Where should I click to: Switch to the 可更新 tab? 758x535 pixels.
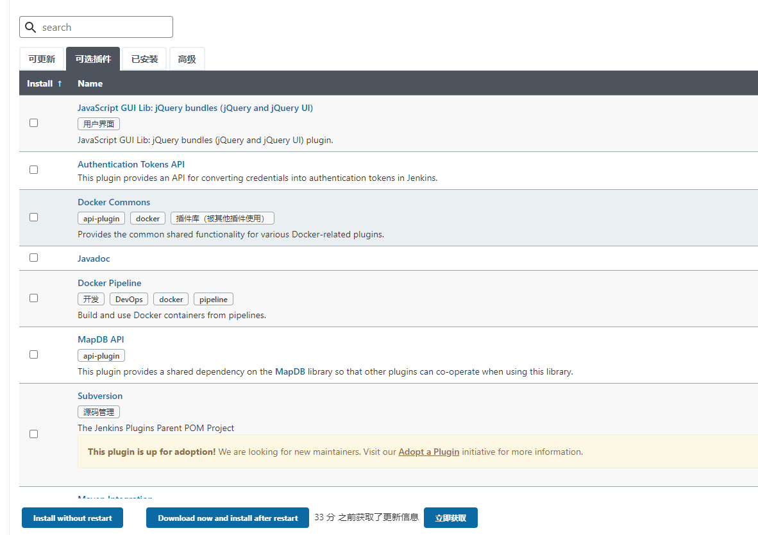[42, 59]
